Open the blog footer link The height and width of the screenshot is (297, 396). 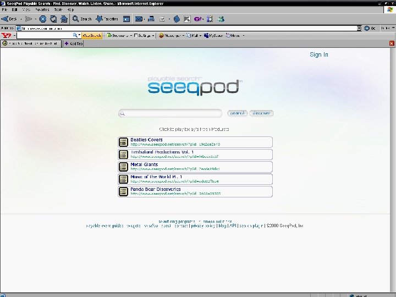(222, 226)
